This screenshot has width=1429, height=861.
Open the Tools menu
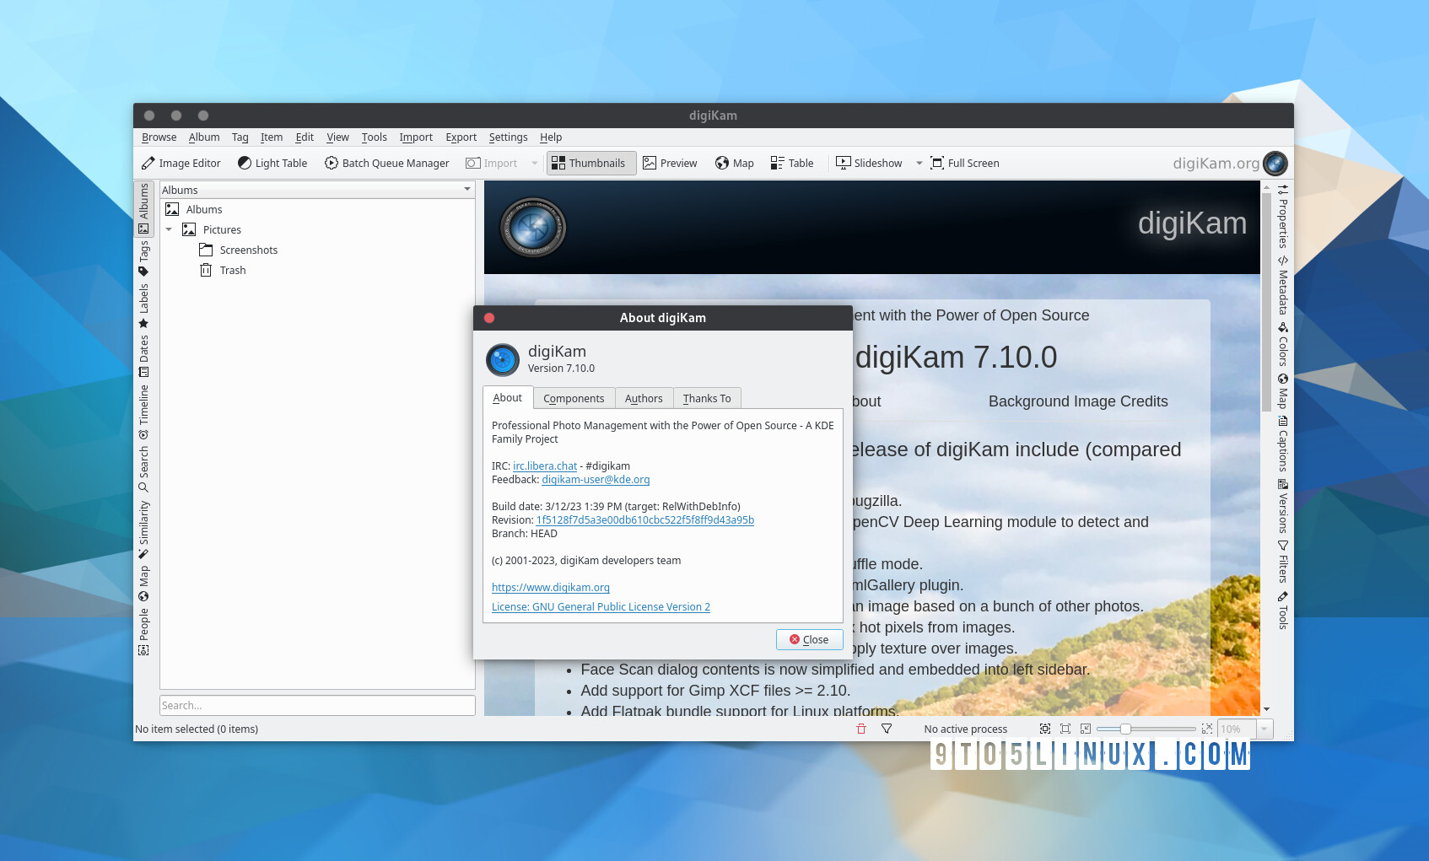(x=375, y=137)
